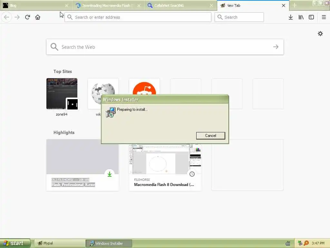This screenshot has width=330, height=248.
Task: Click the Windows Installer dialog title bar
Action: [x=165, y=99]
